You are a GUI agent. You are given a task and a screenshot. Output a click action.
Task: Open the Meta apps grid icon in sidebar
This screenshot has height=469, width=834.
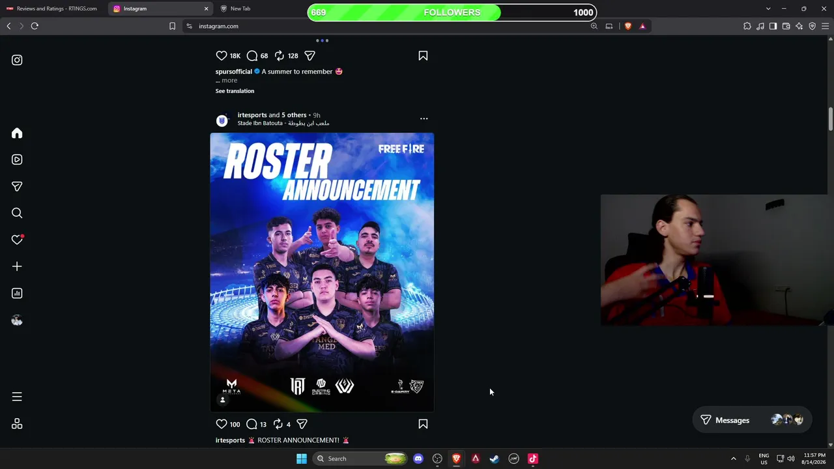(17, 424)
